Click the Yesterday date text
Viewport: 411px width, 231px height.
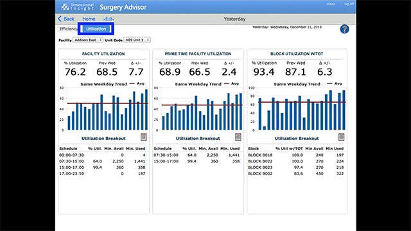287,27
